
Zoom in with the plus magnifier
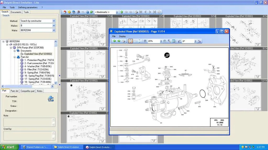click(x=145, y=41)
